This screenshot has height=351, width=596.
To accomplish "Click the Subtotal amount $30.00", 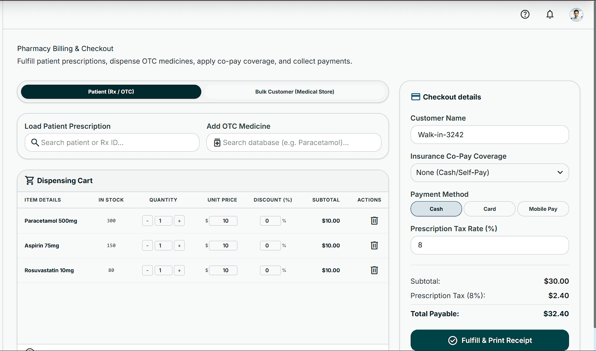I will pyautogui.click(x=556, y=281).
